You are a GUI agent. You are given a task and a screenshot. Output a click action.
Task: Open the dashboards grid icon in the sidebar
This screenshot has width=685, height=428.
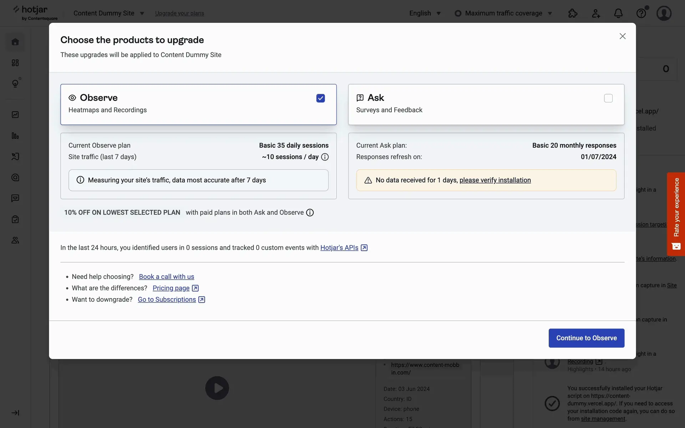(15, 63)
